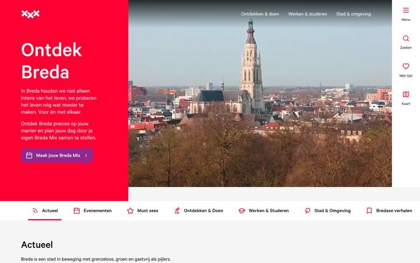
Task: Click the paragraph starting 'In Breda houden we'
Action: 59,102
